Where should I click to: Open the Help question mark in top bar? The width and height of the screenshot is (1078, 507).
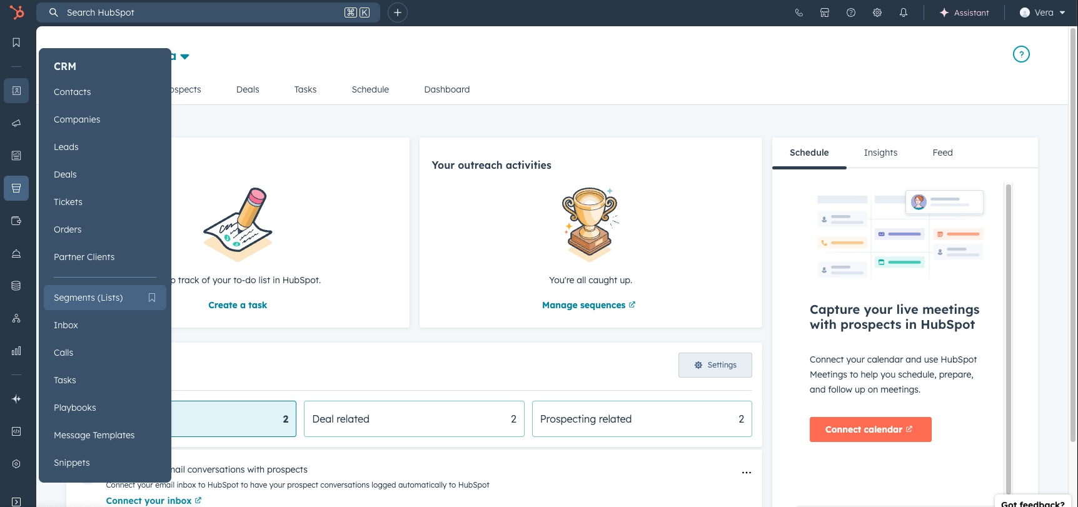pos(851,13)
